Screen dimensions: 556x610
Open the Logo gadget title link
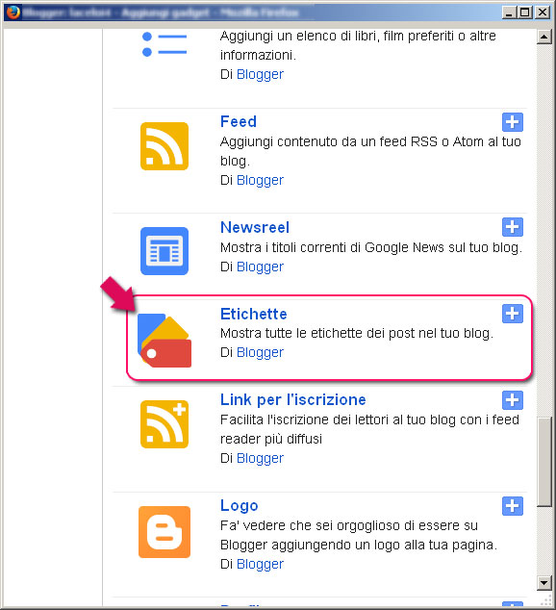[240, 506]
